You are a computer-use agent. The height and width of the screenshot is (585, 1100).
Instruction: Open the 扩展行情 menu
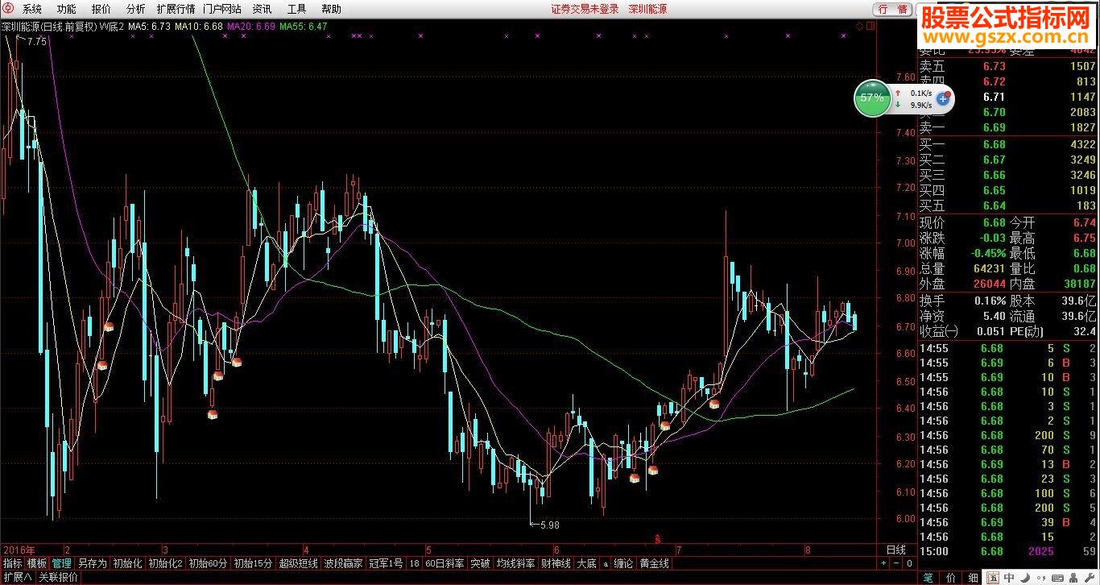click(x=176, y=9)
